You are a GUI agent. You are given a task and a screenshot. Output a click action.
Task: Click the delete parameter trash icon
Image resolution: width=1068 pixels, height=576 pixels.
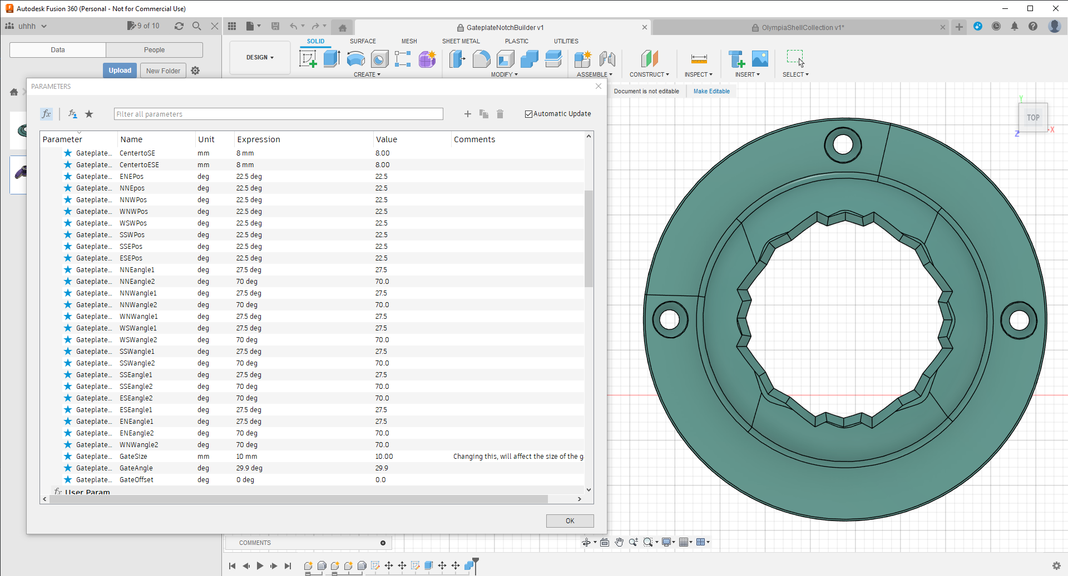coord(500,114)
